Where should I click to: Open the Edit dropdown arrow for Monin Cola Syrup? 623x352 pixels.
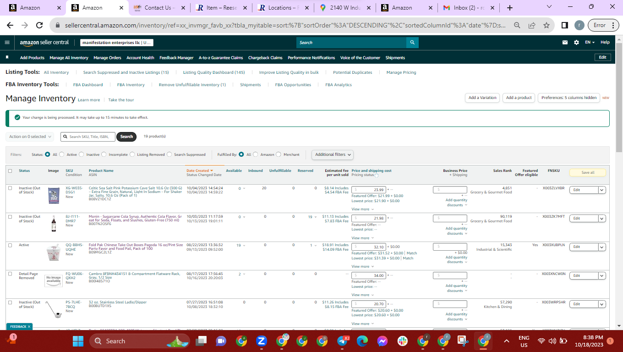[x=602, y=218]
